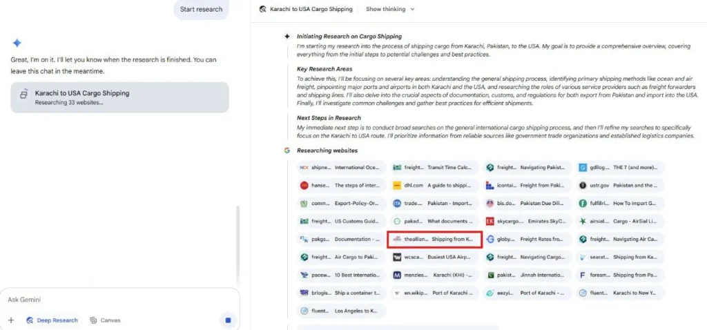Open pacew 10 Best Internatio... source
Screen dimensions: 707x330
(x=342, y=275)
